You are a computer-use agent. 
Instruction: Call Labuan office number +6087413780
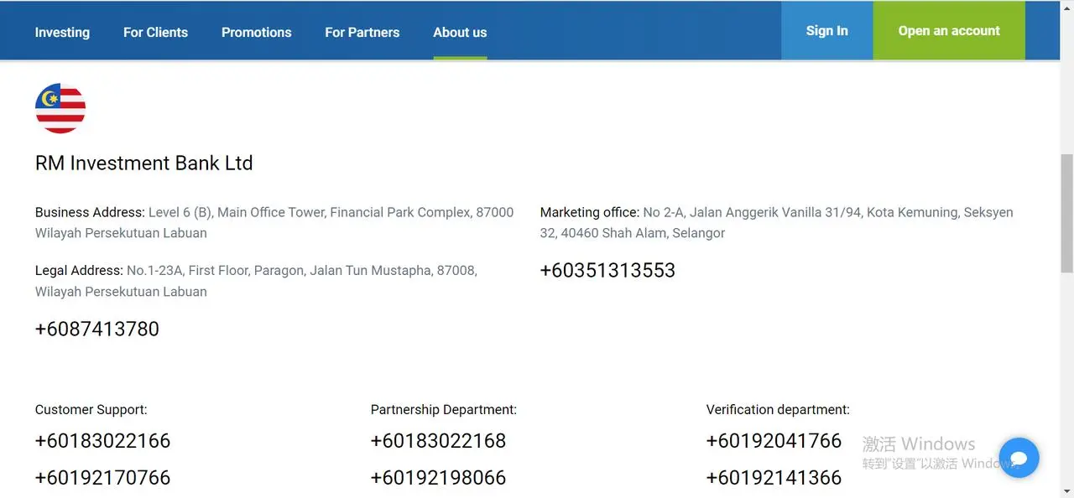click(97, 329)
